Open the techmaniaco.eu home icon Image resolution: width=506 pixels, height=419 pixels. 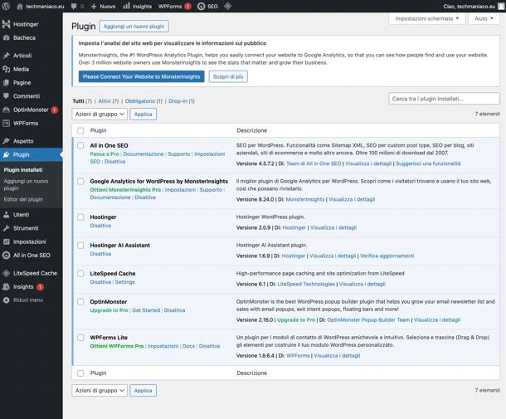(20, 6)
